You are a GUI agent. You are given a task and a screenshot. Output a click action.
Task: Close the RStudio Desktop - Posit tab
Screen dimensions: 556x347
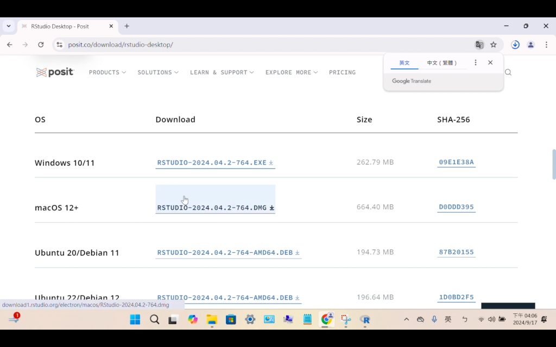tap(111, 26)
